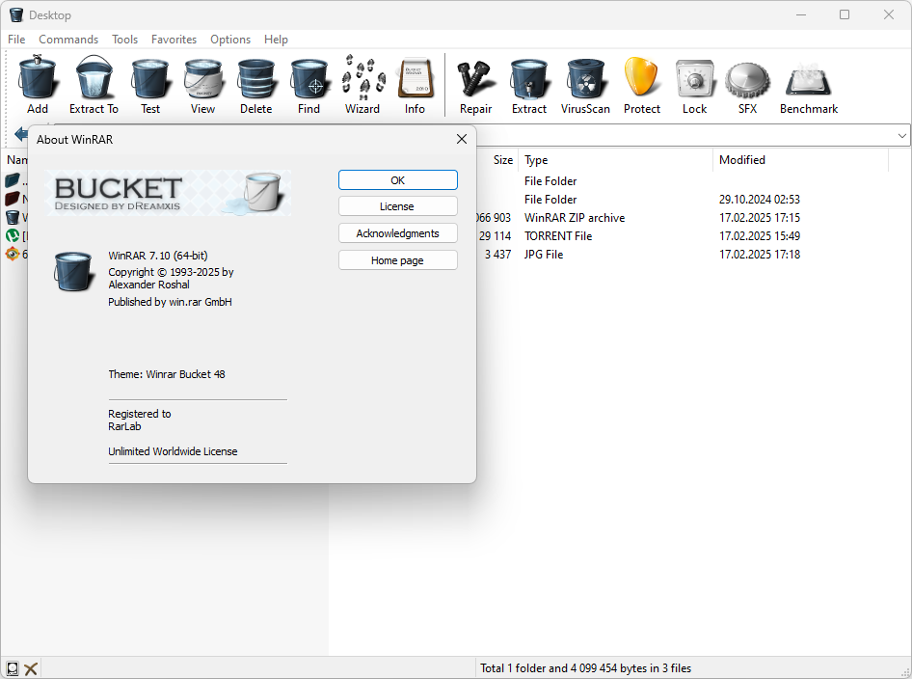Screen dimensions: 912x679
Task: Expand the address bar dropdown arrow
Action: [x=901, y=136]
